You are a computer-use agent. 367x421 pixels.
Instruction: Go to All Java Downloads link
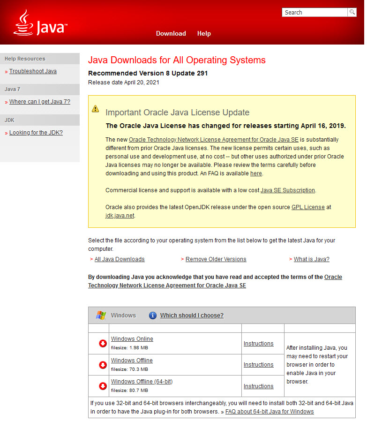(x=120, y=259)
